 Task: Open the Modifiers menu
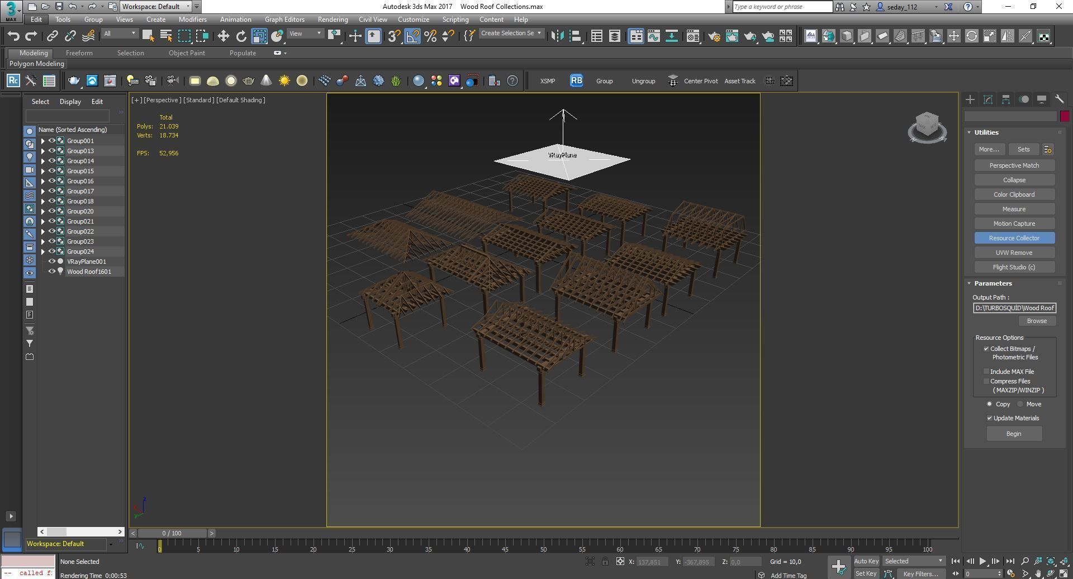tap(193, 20)
